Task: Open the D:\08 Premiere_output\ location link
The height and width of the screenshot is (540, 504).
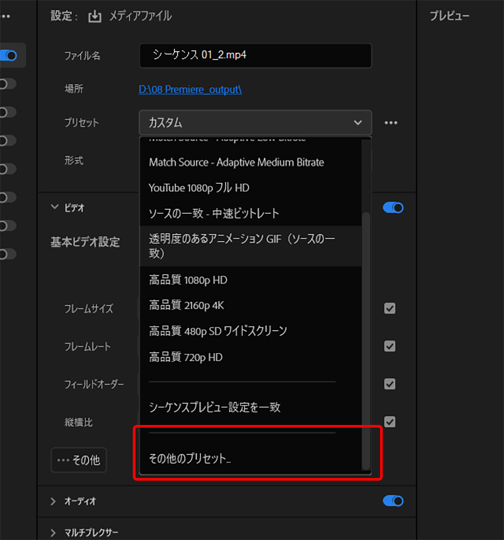Action: click(190, 89)
